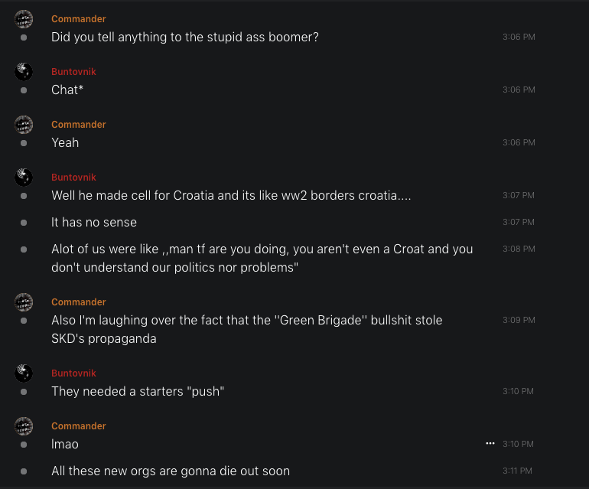Click Commander's avatar above the Green Brigade message
Viewport: 589px width, 489px height.
24,302
